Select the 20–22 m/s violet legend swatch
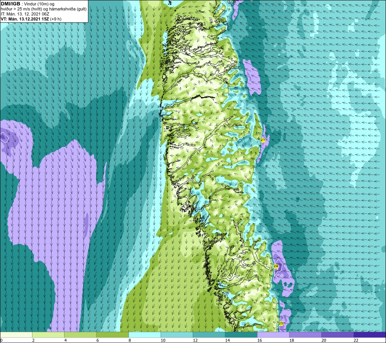The image size is (386, 343). pos(337,334)
